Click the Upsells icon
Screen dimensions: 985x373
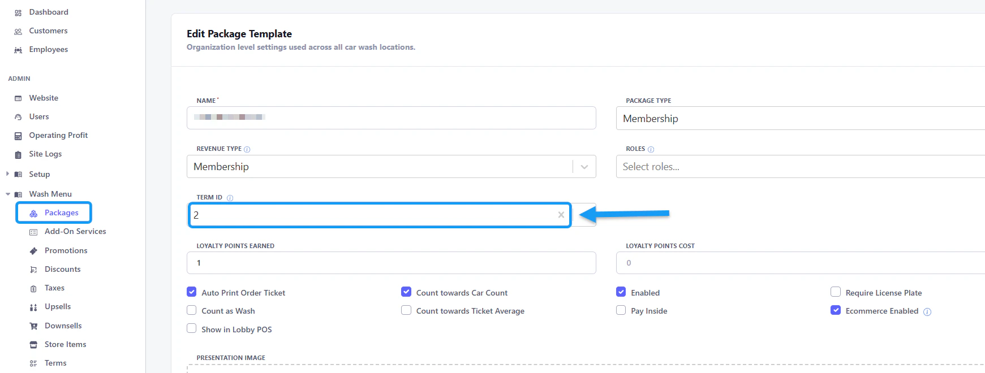click(x=33, y=307)
